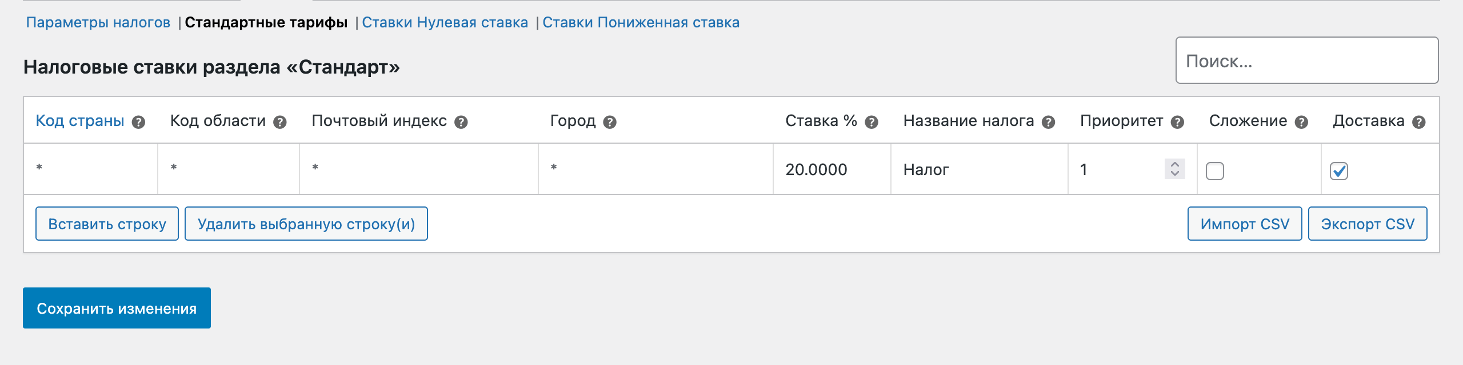Click the priority stepper arrows
Image resolution: width=1463 pixels, height=365 pixels.
(1174, 169)
